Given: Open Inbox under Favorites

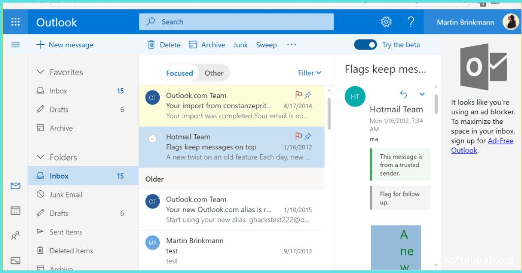Looking at the screenshot, I should click(x=83, y=91).
